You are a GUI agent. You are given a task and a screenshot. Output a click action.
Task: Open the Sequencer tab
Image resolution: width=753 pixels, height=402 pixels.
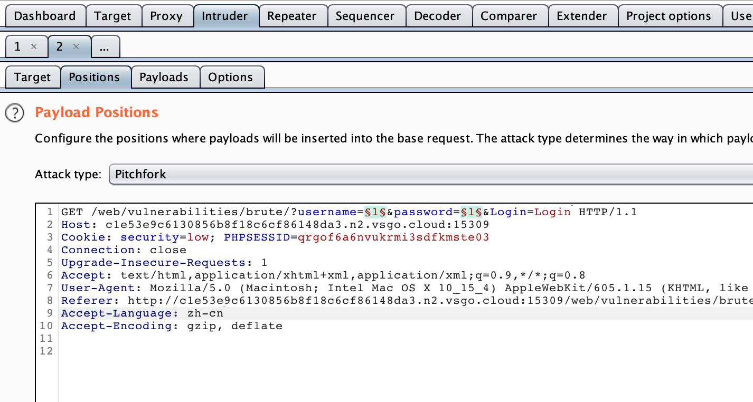point(366,16)
